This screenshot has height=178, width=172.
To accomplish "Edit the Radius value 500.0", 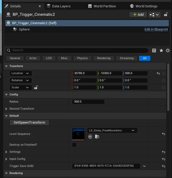I will [x=88, y=101].
